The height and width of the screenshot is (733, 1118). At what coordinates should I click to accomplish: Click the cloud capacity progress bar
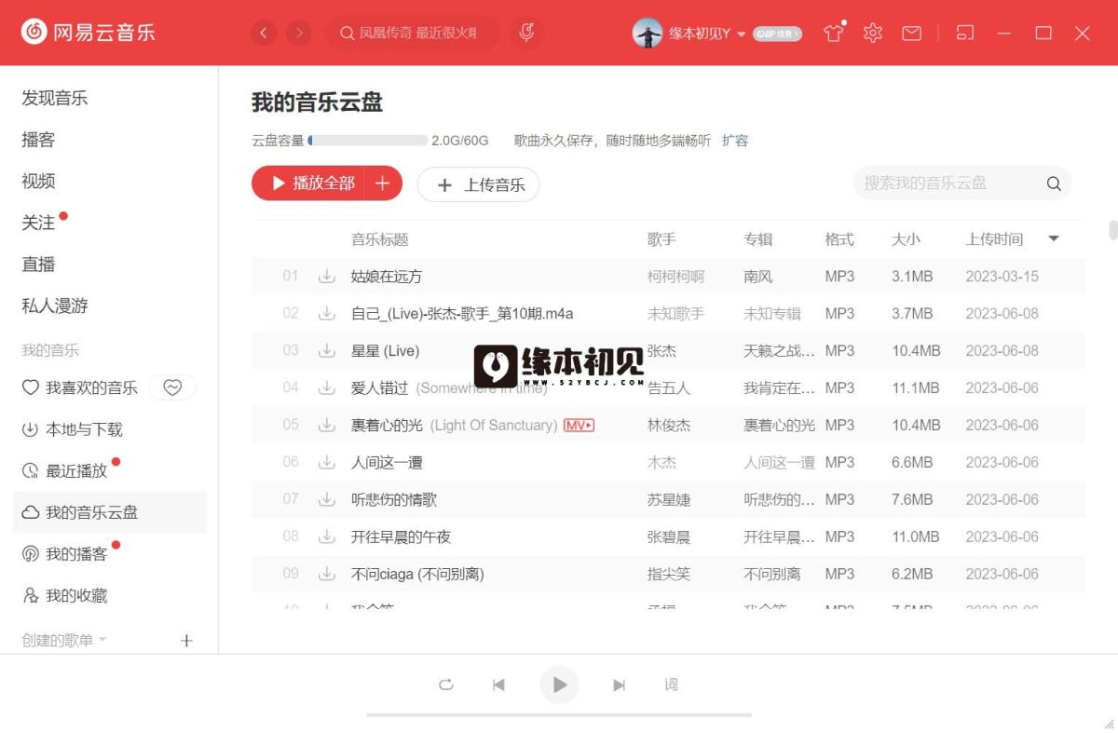(367, 141)
